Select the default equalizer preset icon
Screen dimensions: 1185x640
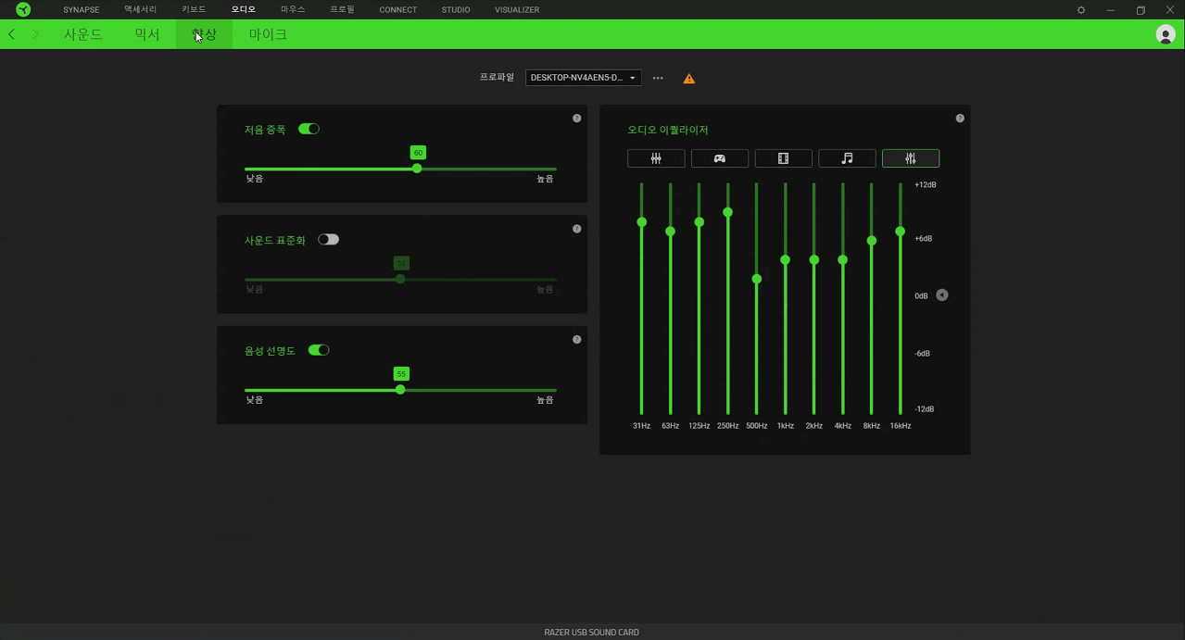coord(656,158)
